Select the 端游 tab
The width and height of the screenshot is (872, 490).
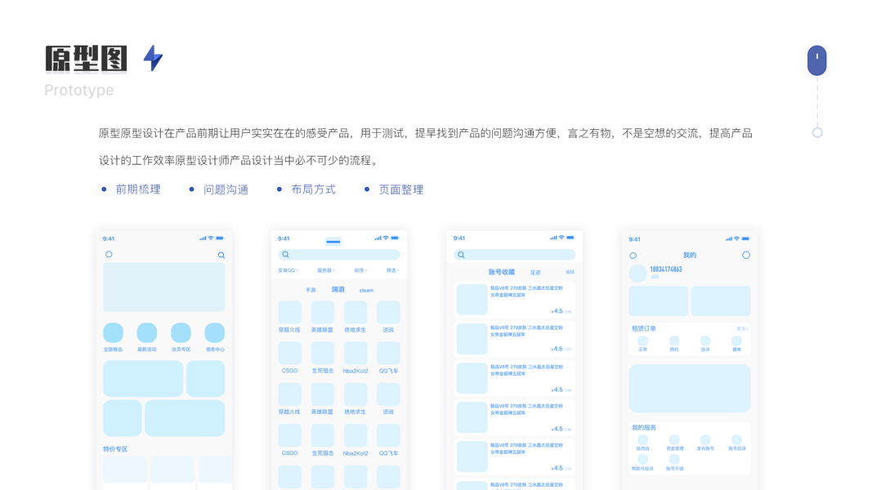338,289
